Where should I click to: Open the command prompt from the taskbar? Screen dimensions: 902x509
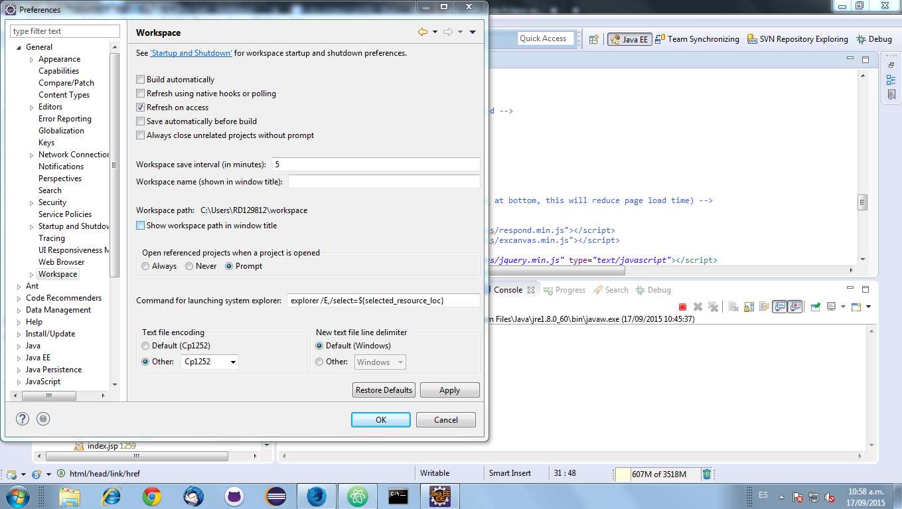[x=398, y=496]
